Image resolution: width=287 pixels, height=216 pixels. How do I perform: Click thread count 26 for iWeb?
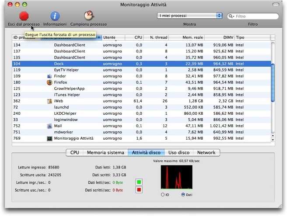(165, 101)
